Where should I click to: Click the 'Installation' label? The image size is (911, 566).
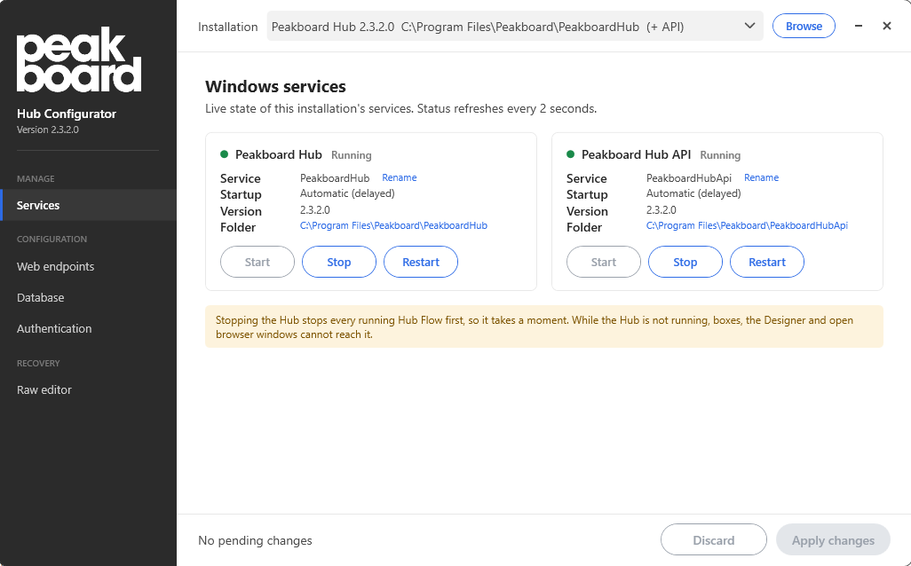pyautogui.click(x=227, y=27)
